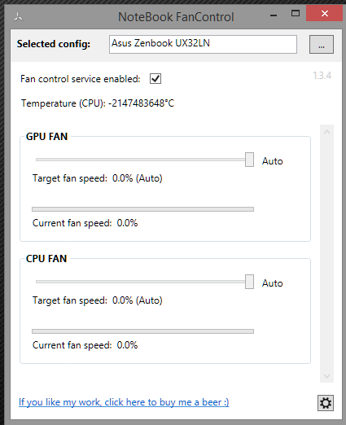This screenshot has width=346, height=425.
Task: Minimize the NoteBook FanControl window
Action: [x=274, y=15]
